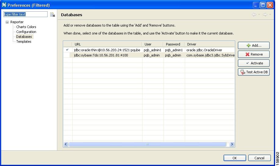Image resolution: width=280 pixels, height=166 pixels.
Task: Click the horizontal scrollbar thumb
Action: point(147,144)
